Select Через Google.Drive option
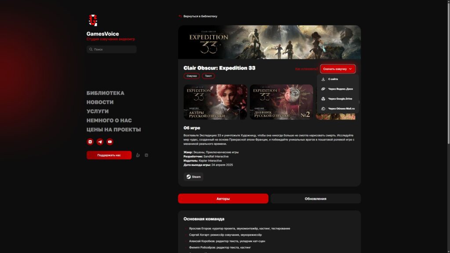Image resolution: width=450 pixels, height=253 pixels. click(x=338, y=99)
